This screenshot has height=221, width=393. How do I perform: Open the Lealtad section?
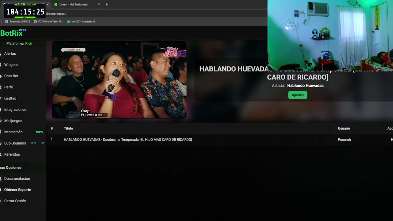(10, 98)
